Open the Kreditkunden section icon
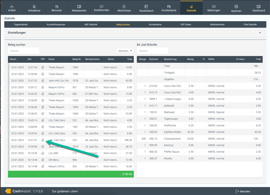Screen dimensions: 270x195 point(101,7)
